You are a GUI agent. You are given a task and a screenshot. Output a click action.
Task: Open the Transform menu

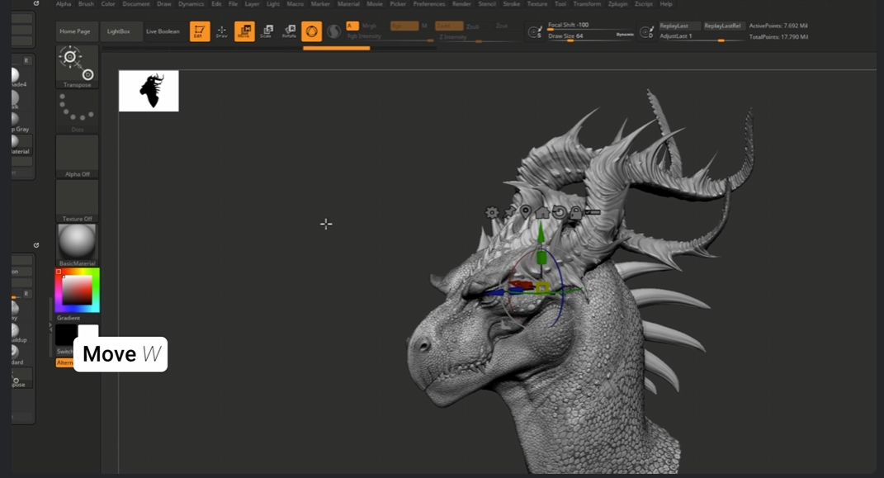[587, 4]
